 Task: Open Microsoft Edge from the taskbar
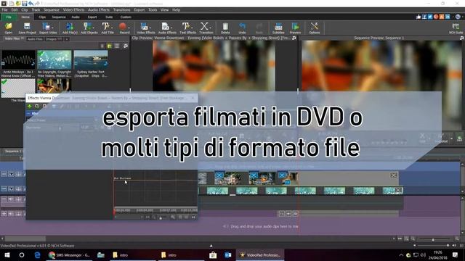(37, 254)
